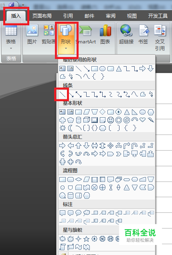Viewport: 172px width, 255px height.
Task: Insert the rectangular callout in 标注
Action: (63, 213)
